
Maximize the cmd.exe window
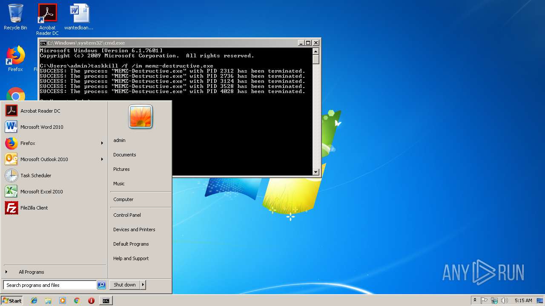(x=308, y=43)
